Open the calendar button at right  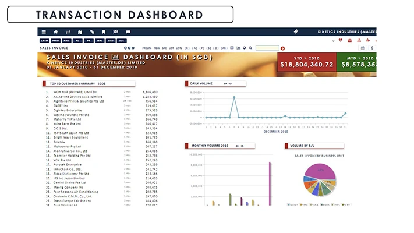point(363,48)
